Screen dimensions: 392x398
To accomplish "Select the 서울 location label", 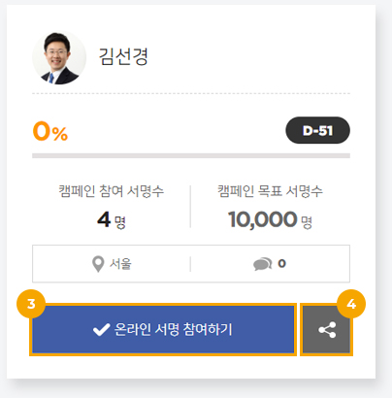I will [x=120, y=264].
